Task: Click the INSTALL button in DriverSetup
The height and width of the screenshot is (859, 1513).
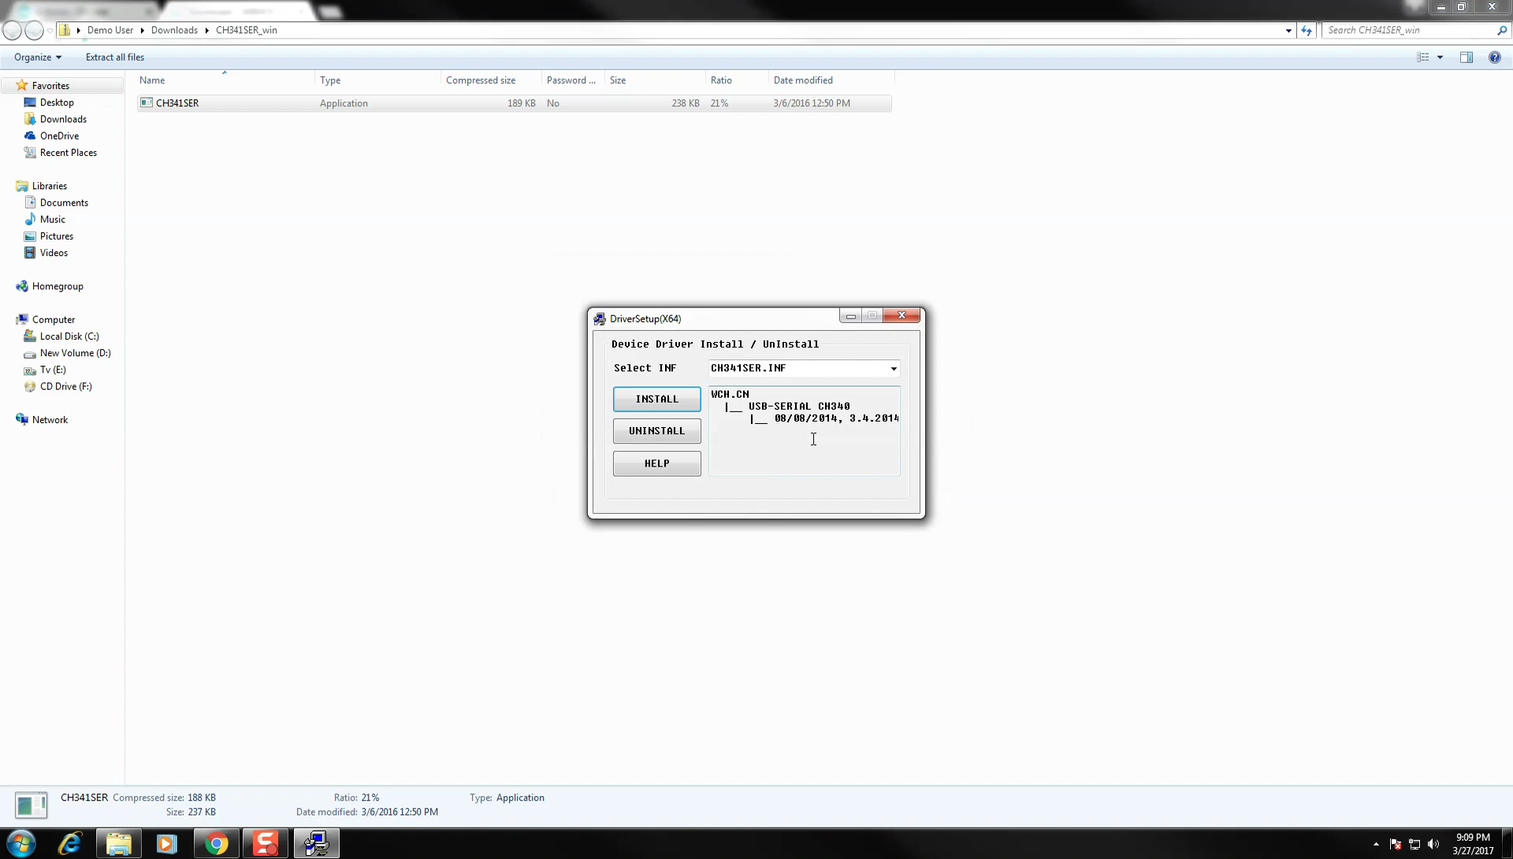Action: pos(656,399)
